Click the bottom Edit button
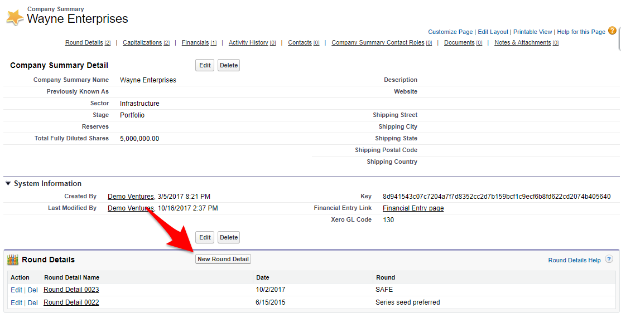The height and width of the screenshot is (313, 621). pyautogui.click(x=205, y=237)
